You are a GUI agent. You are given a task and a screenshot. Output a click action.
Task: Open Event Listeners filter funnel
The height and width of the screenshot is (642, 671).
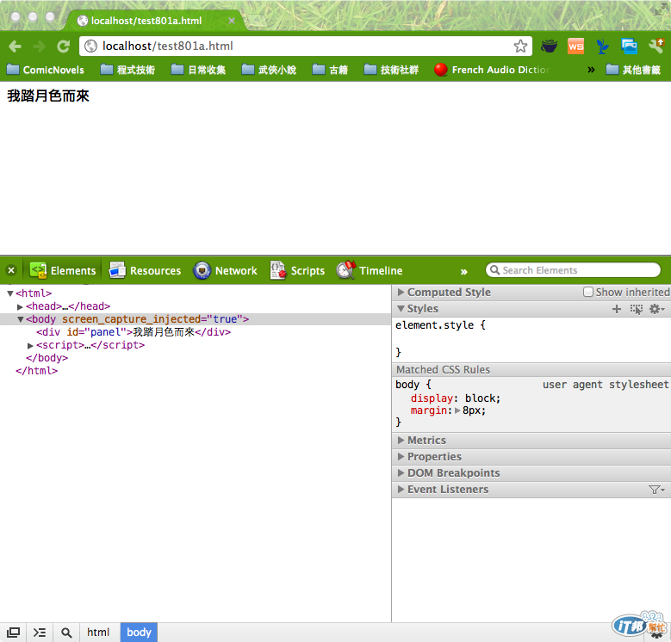click(x=656, y=490)
